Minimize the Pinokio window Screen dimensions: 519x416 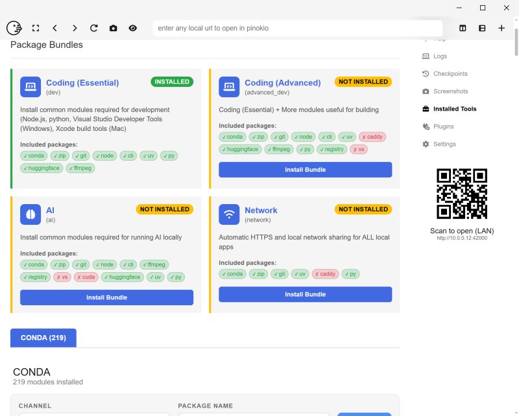coord(459,8)
